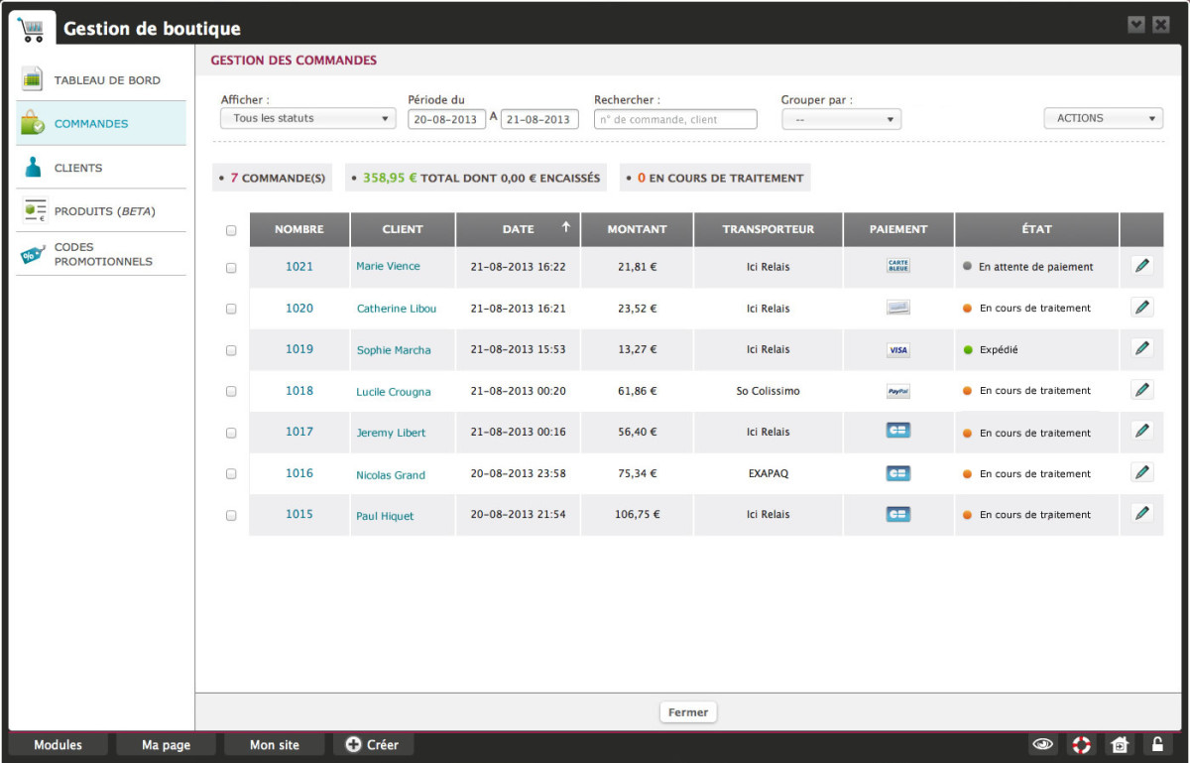Focus the order search input field

click(x=675, y=119)
